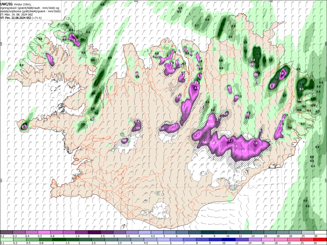Select the light pink swatch at 16 in rain legend
Screen dimensions: 327x245
(268, 239)
